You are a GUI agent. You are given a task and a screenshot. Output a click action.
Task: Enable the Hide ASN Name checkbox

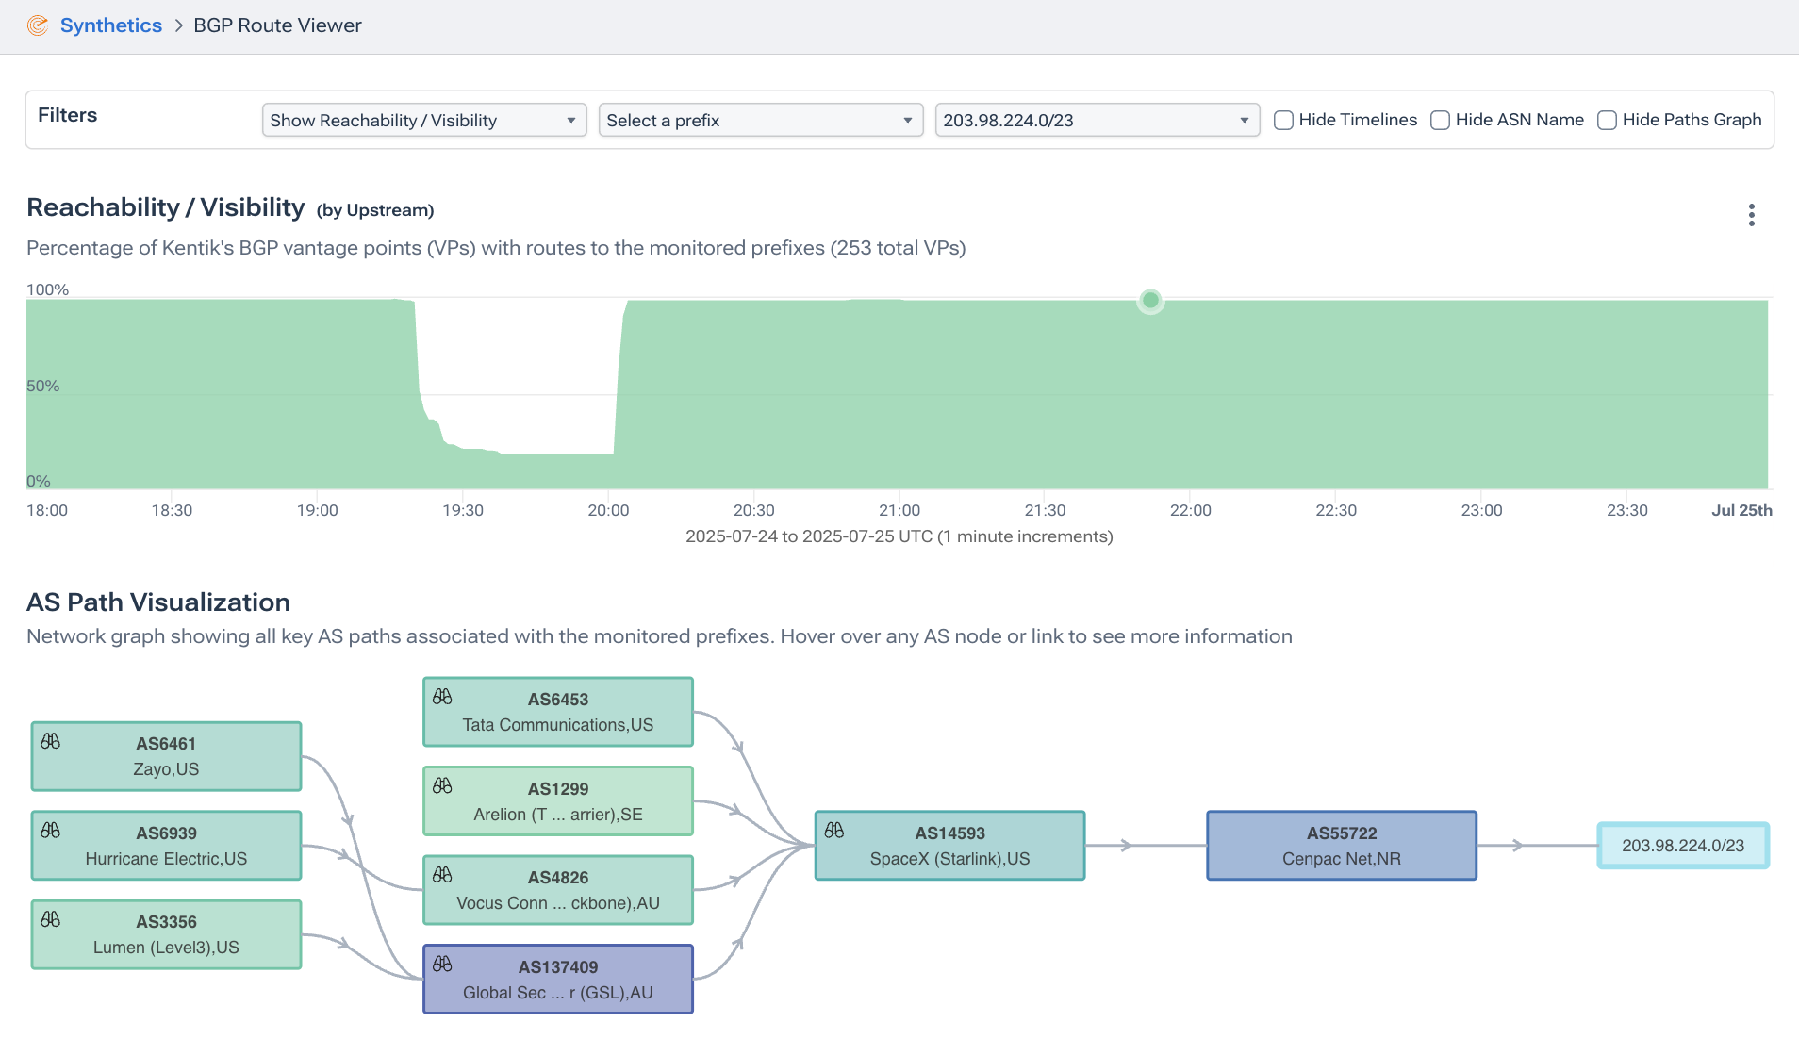tap(1440, 120)
